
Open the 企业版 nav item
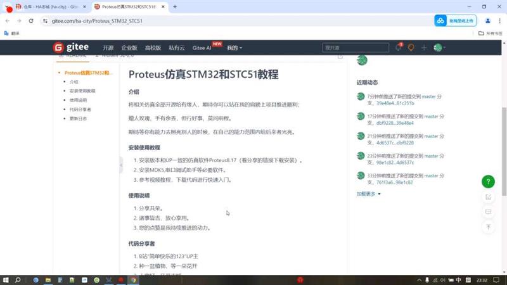pyautogui.click(x=129, y=48)
